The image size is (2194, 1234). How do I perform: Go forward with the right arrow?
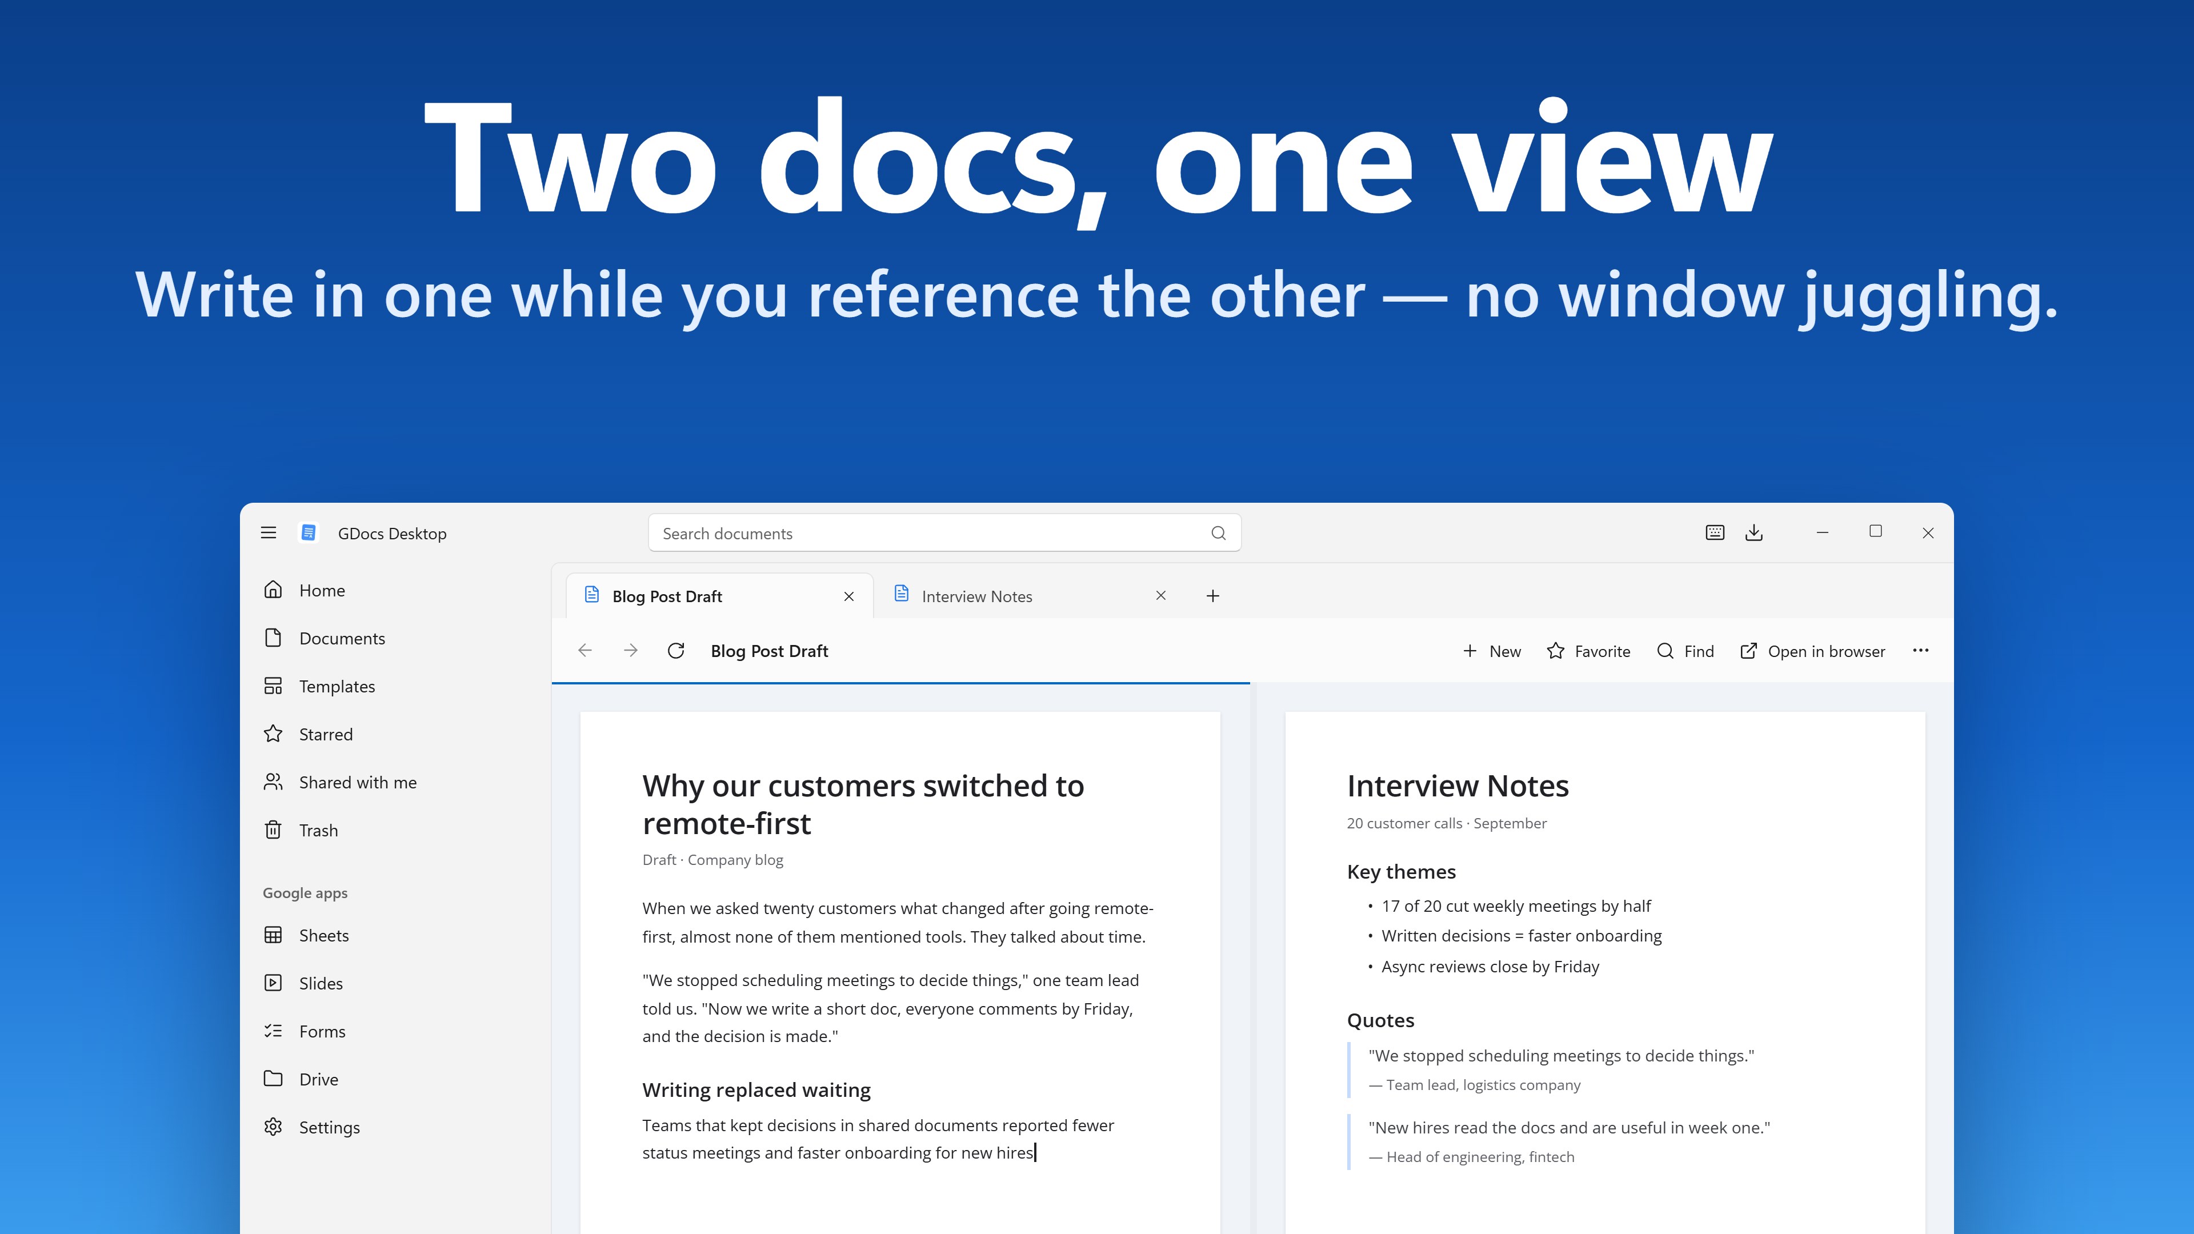point(630,651)
